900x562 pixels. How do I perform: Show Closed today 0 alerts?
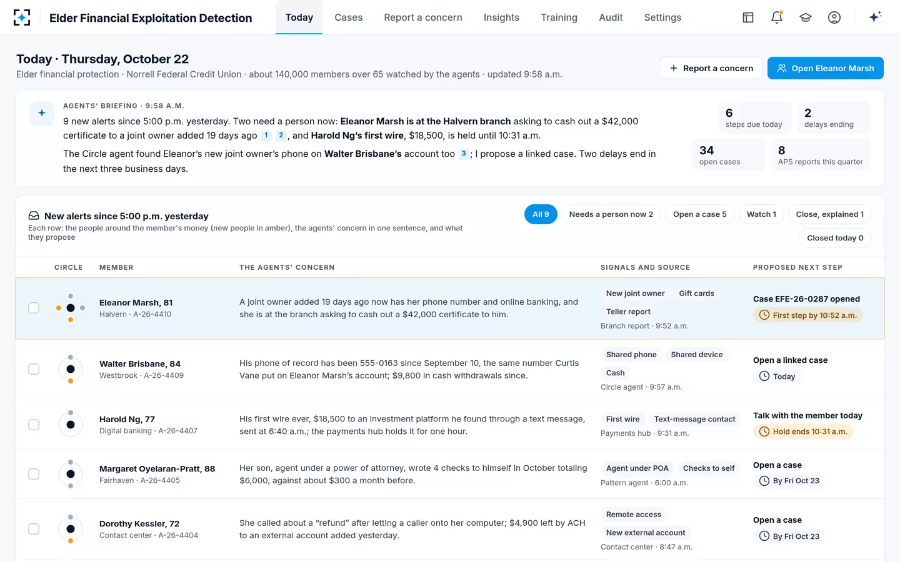(835, 238)
